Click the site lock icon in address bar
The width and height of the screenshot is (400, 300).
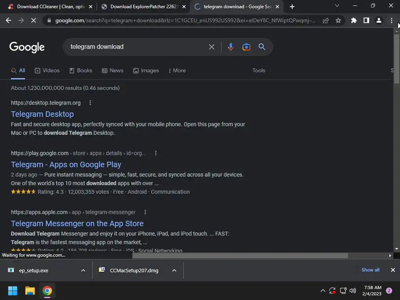49,20
